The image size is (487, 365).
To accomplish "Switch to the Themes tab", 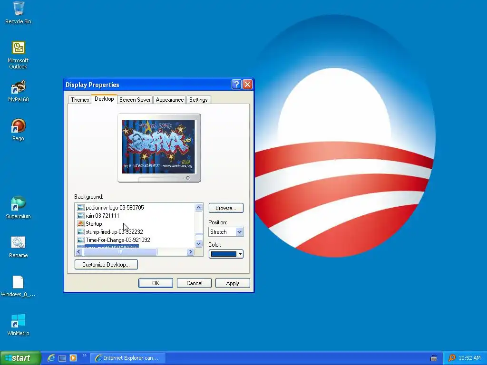I will pos(80,100).
